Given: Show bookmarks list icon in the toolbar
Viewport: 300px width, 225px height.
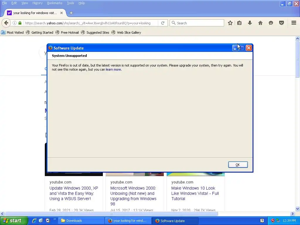Looking at the screenshot, I should click(x=239, y=23).
